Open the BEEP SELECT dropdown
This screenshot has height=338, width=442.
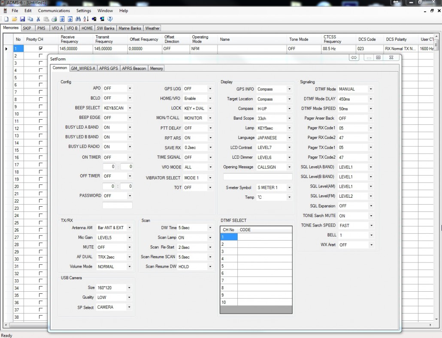click(130, 108)
